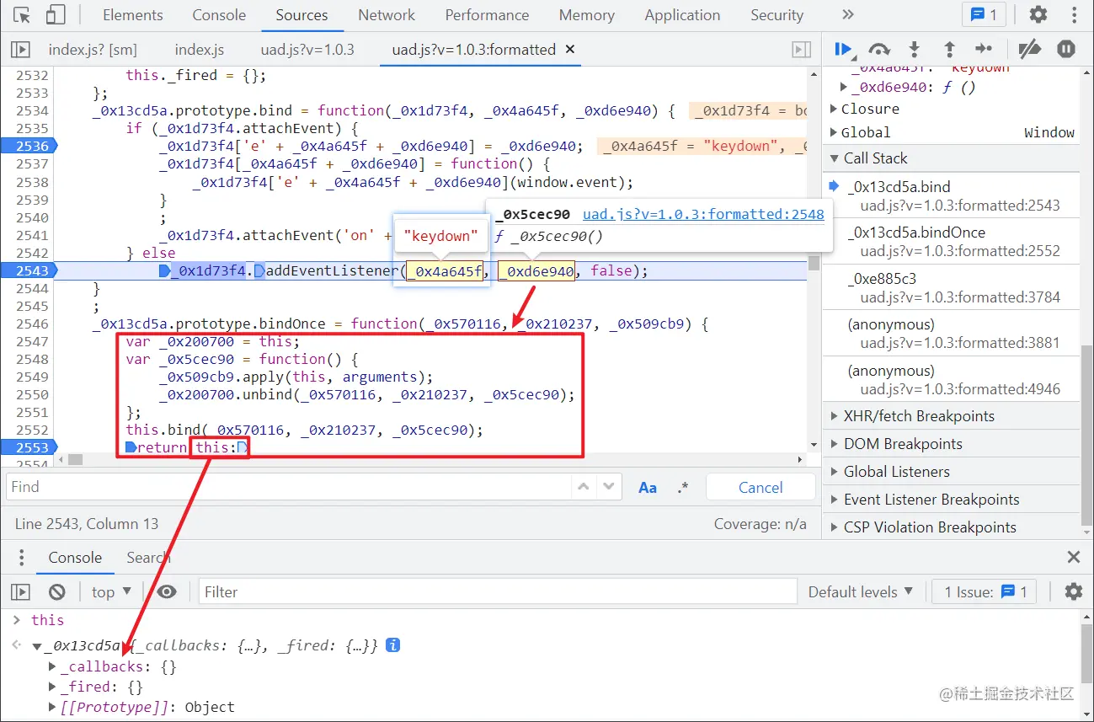Open the Default levels dropdown
This screenshot has height=722, width=1094.
coord(860,592)
